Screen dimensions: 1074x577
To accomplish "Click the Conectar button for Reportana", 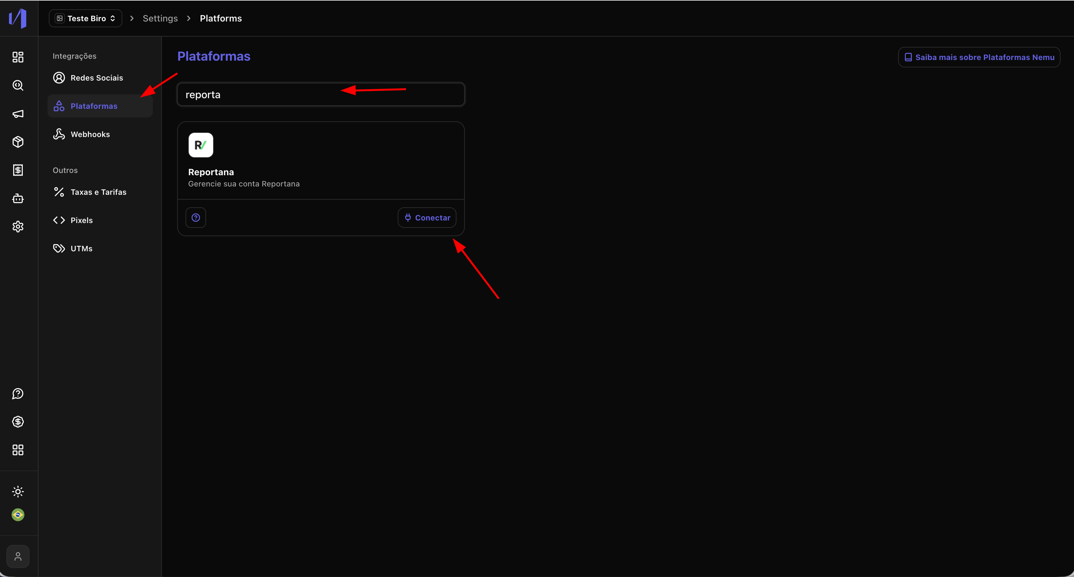I will pos(427,218).
